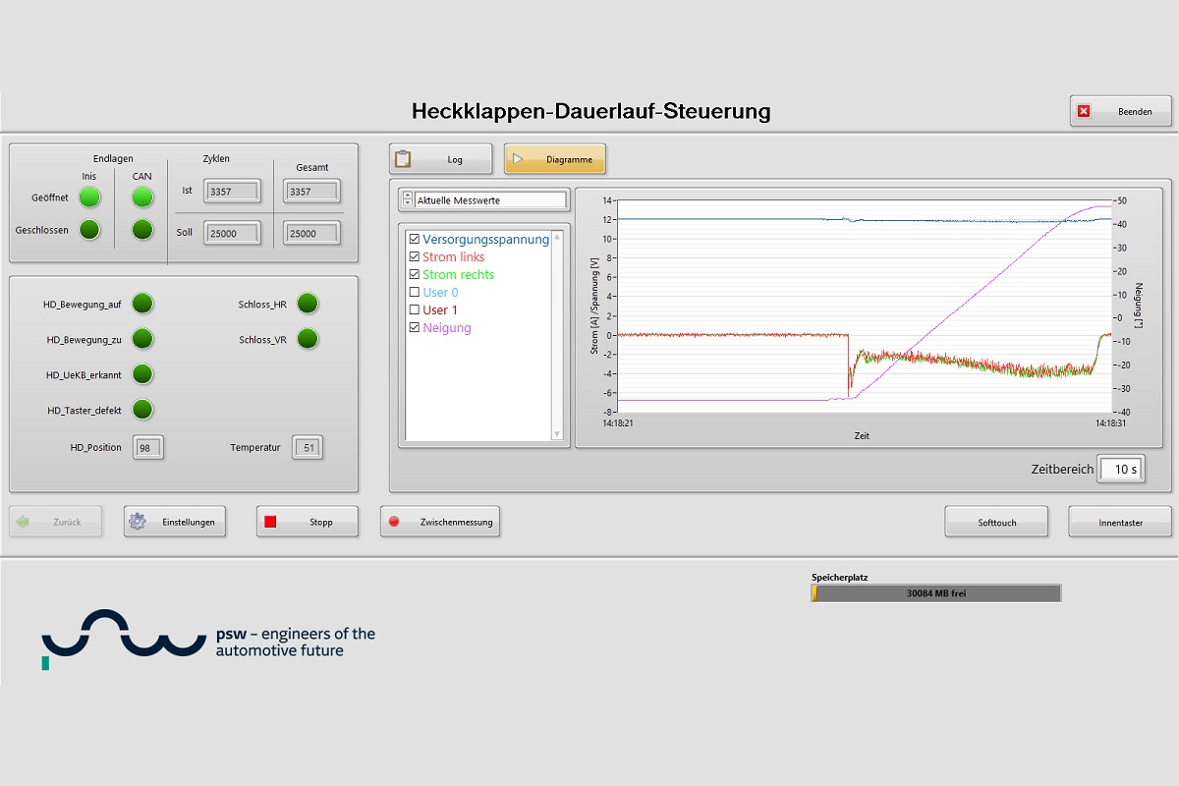The height and width of the screenshot is (786, 1179).
Task: Uncheck the Versorgungsspannung checkbox
Action: (x=414, y=239)
